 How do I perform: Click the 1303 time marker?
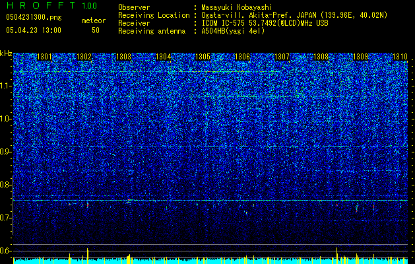point(123,57)
